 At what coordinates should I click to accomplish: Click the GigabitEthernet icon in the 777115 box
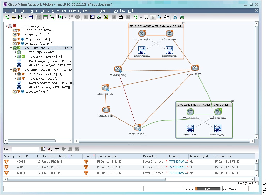coord(190,129)
